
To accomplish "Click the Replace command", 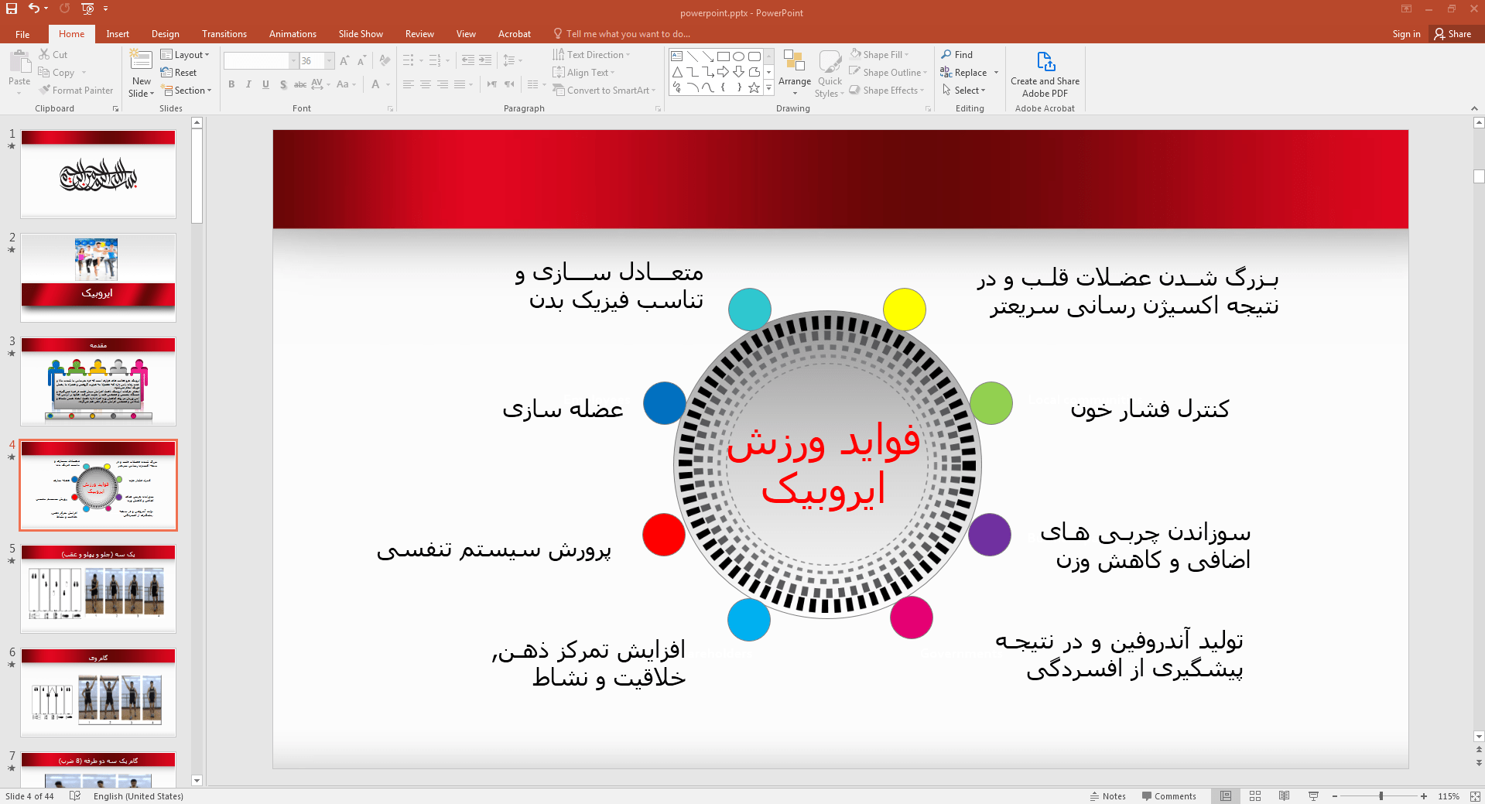I will [964, 73].
